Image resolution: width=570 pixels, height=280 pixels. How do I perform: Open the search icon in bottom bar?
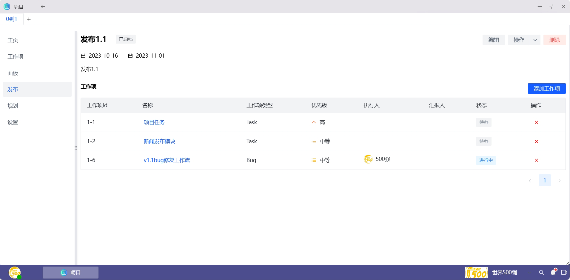point(541,273)
